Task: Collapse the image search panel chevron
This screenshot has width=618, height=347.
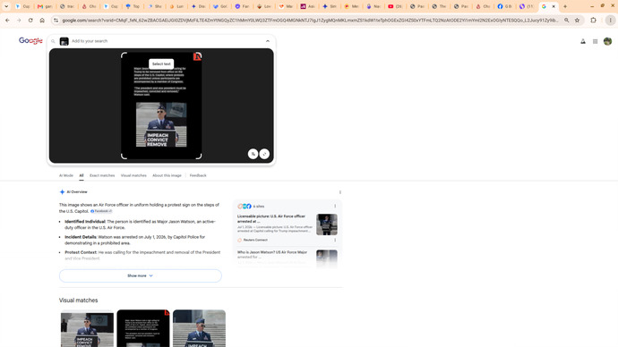Action: click(x=268, y=41)
